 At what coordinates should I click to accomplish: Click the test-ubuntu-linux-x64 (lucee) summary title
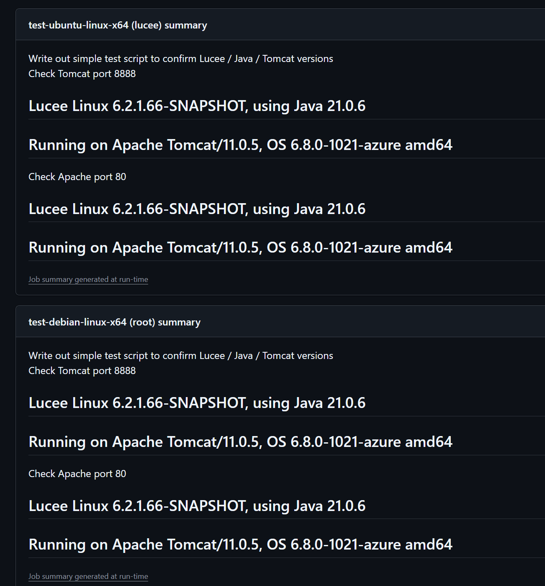click(118, 25)
